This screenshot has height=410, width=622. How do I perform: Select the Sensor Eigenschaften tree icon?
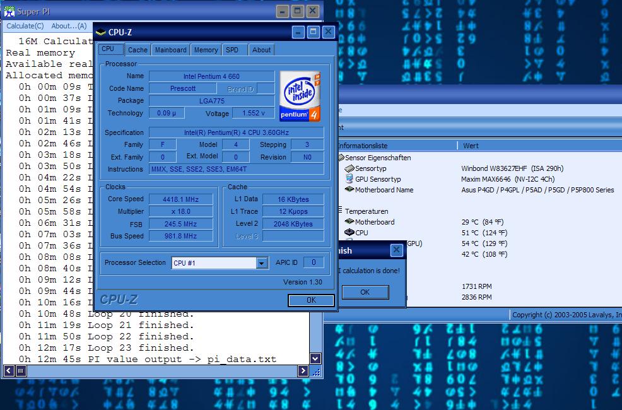[341, 158]
